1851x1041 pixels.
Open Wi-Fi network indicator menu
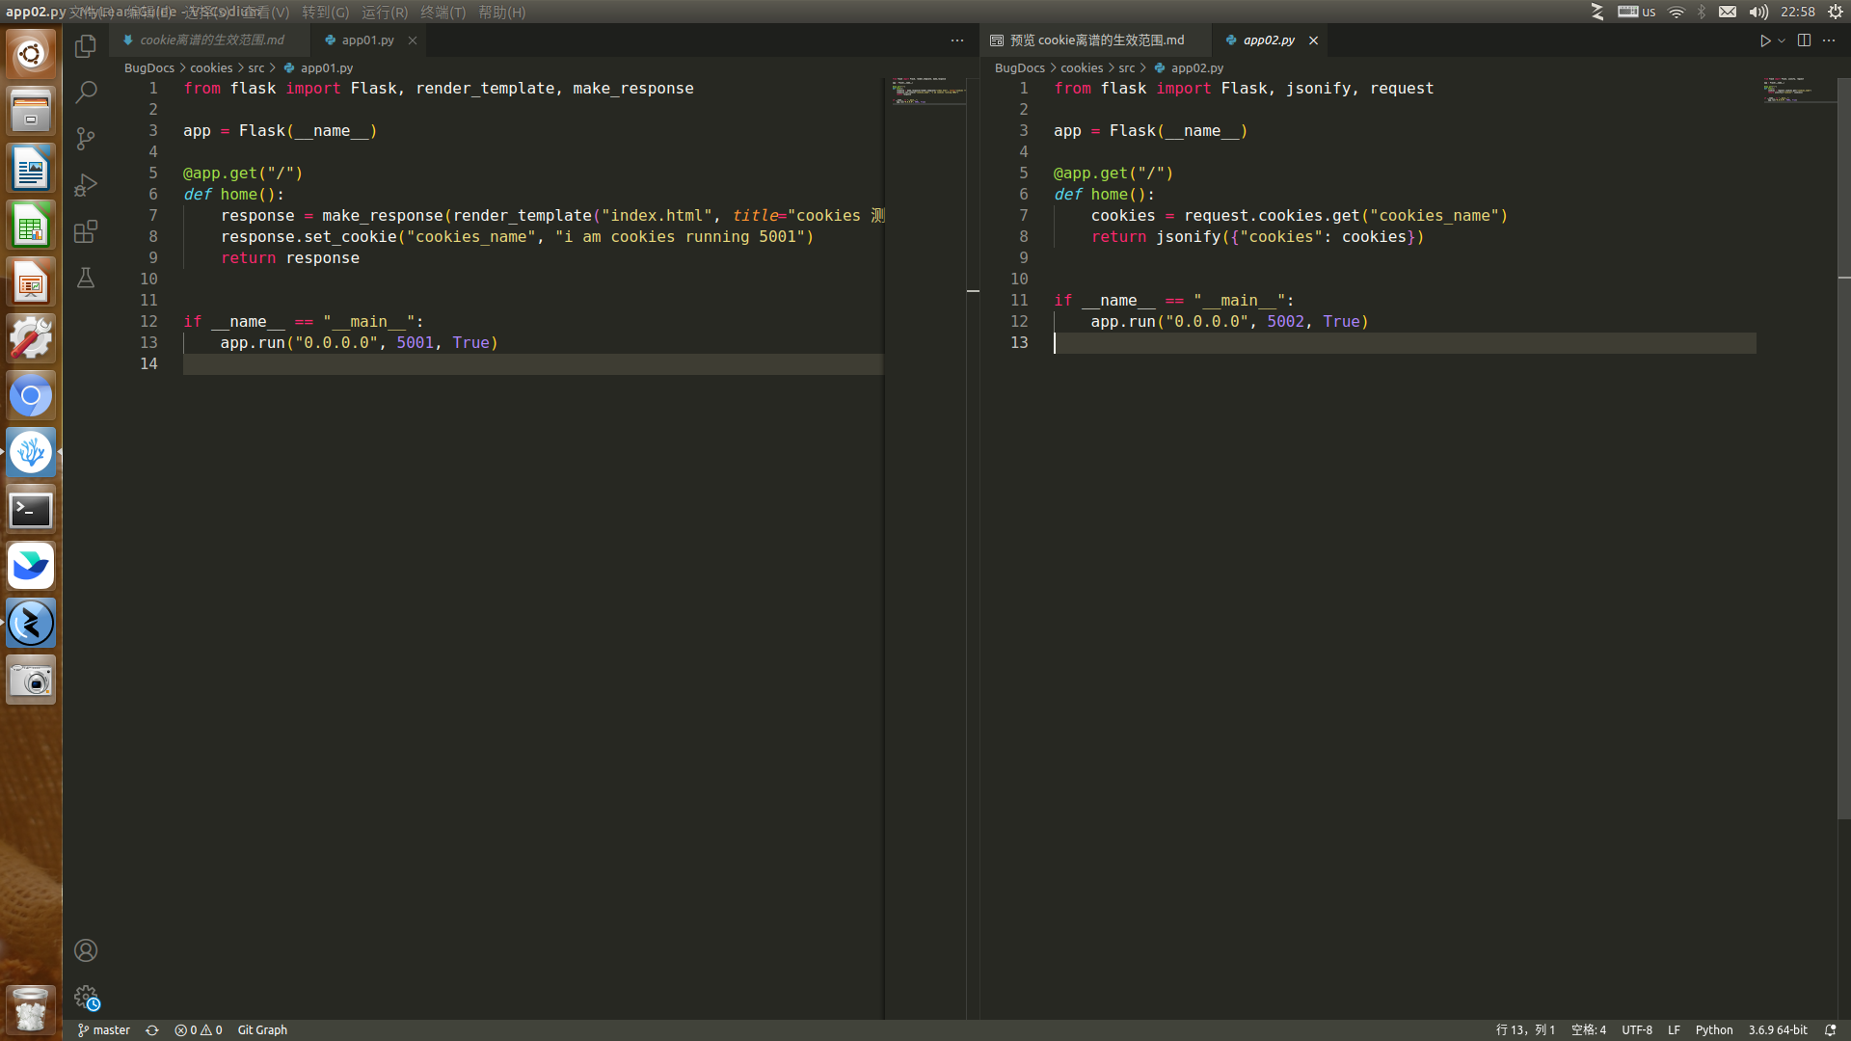coord(1677,12)
